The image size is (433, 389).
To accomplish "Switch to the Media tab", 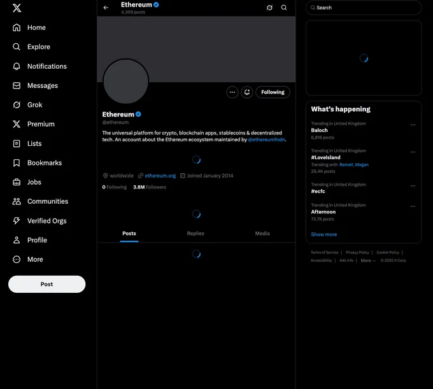I will pos(262,234).
